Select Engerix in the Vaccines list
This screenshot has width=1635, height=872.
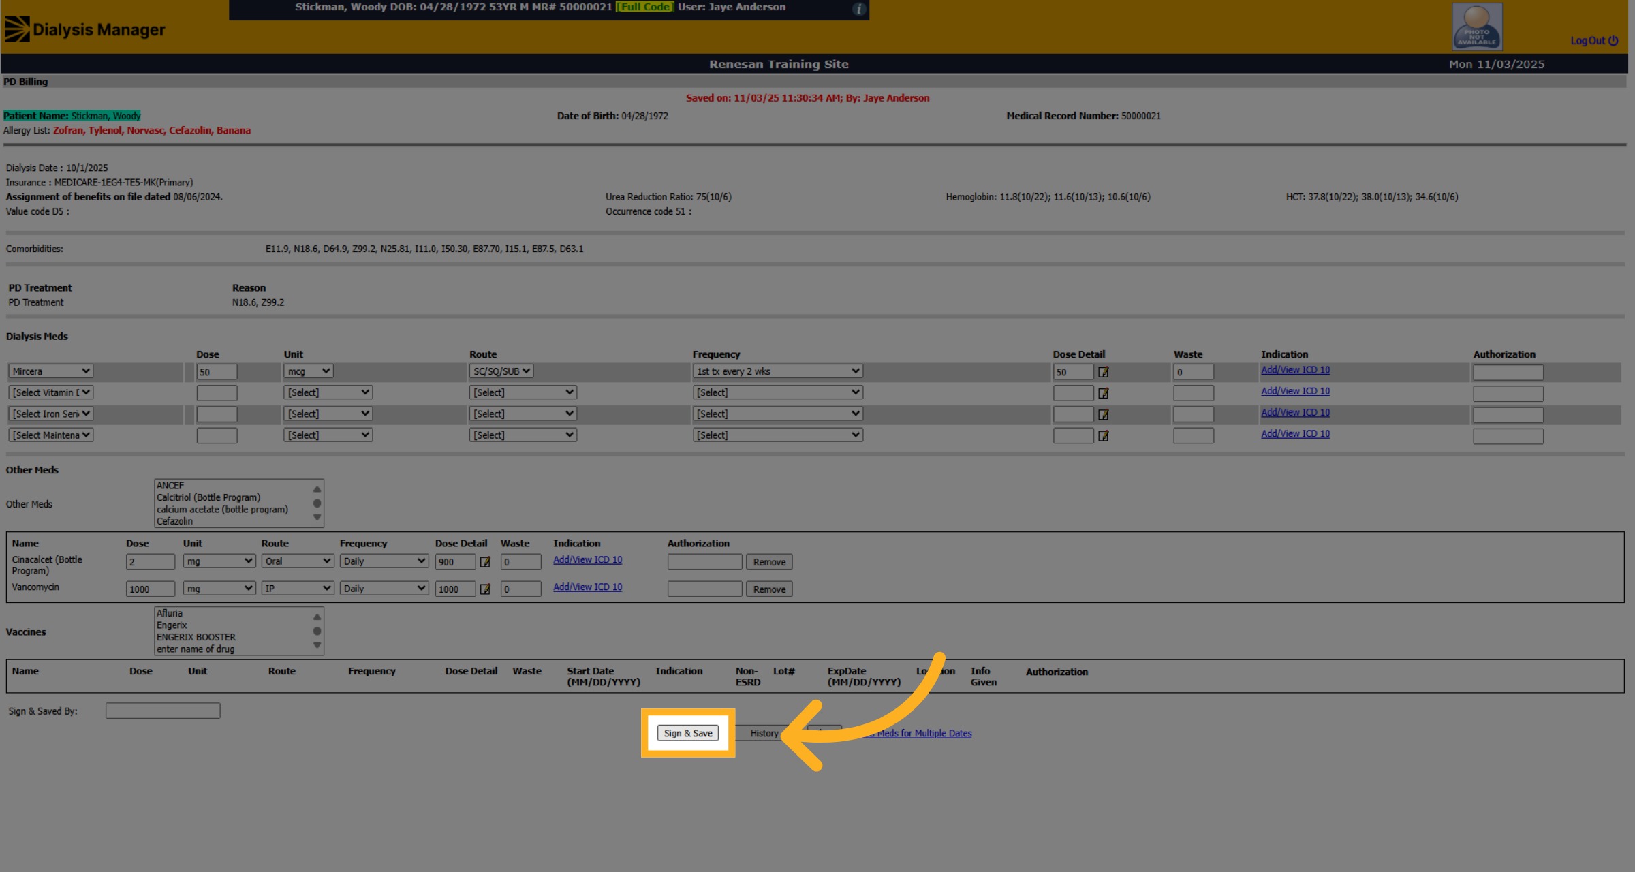coord(172,625)
